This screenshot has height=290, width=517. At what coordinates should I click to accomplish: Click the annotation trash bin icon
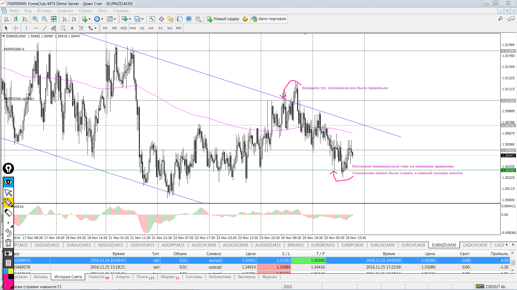[8, 243]
